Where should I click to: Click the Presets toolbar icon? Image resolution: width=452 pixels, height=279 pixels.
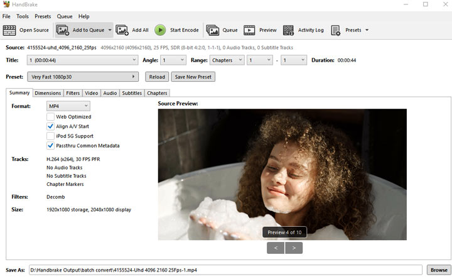click(x=336, y=30)
